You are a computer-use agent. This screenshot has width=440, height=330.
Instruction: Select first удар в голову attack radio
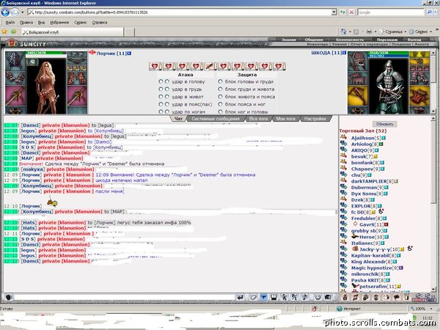161,81
